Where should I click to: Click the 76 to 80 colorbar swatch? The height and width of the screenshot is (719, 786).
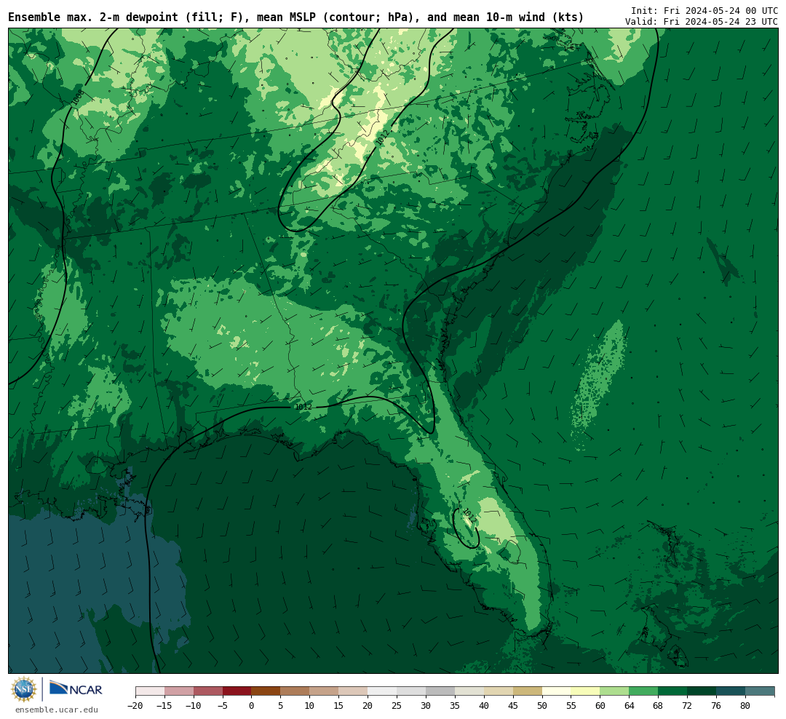point(731,691)
